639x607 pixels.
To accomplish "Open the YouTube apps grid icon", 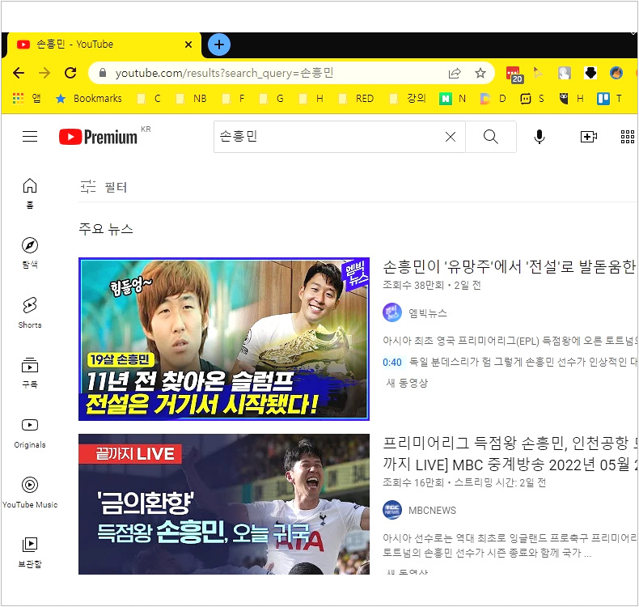I will 628,137.
